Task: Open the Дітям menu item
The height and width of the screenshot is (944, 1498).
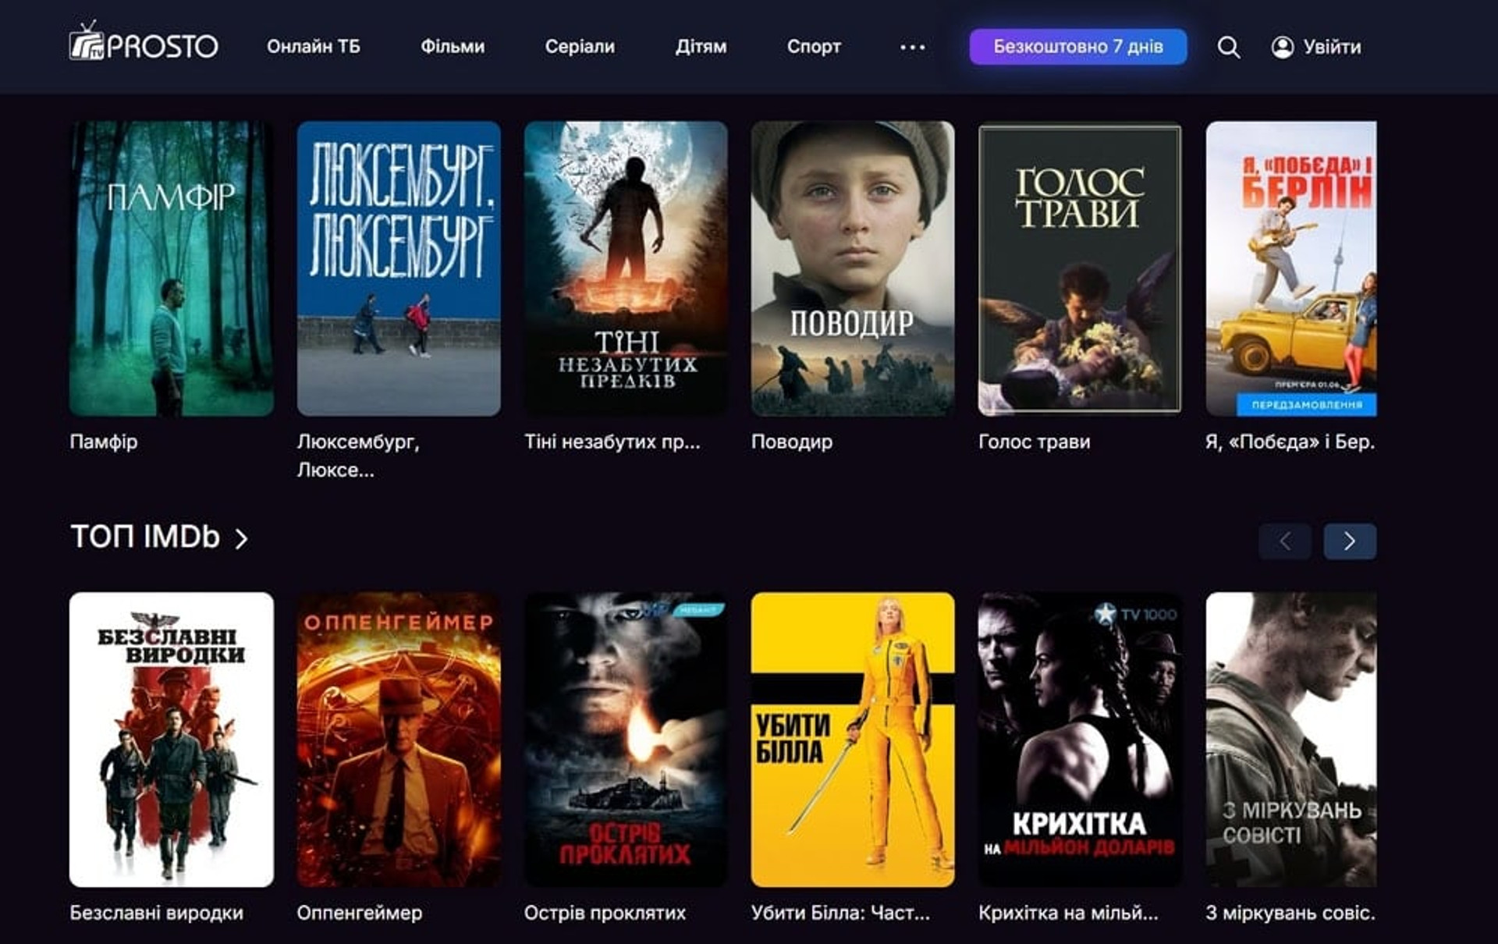Action: pyautogui.click(x=701, y=47)
